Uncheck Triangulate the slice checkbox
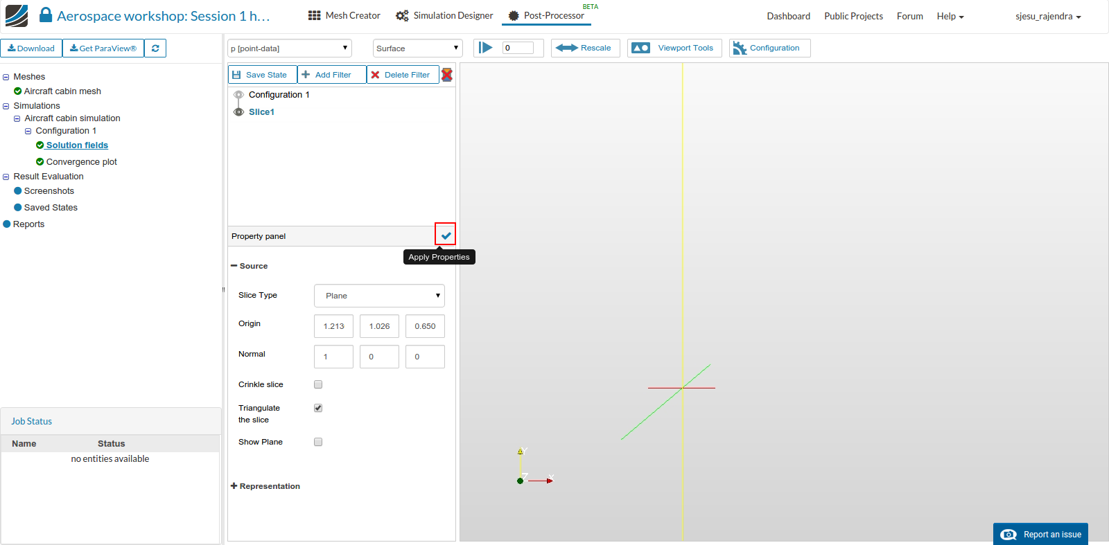The height and width of the screenshot is (545, 1109). point(318,408)
